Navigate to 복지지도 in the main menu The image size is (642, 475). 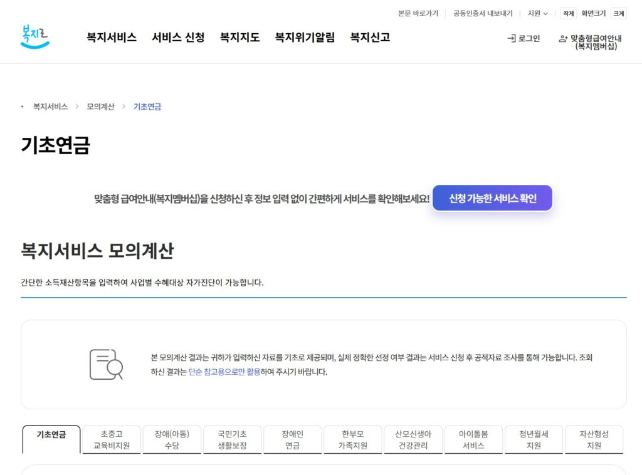(238, 38)
